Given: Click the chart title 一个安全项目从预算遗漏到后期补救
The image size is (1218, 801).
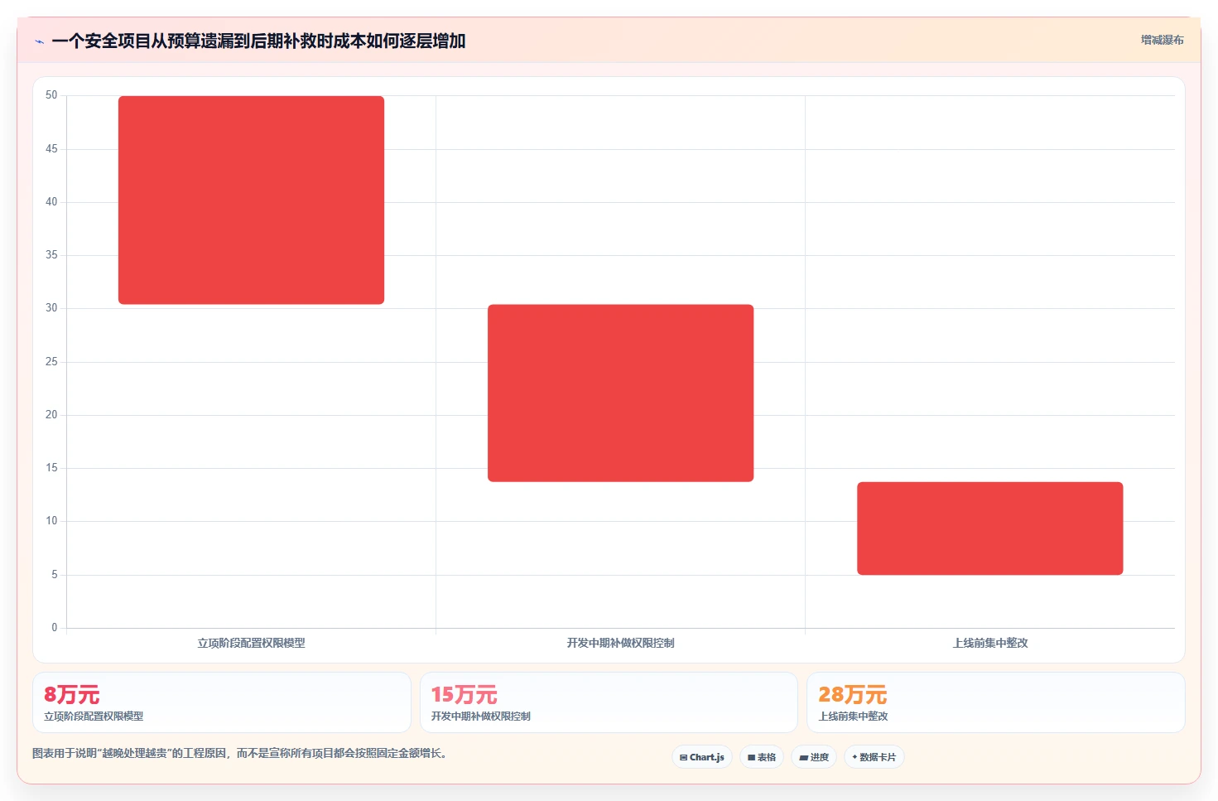Looking at the screenshot, I should 258,41.
